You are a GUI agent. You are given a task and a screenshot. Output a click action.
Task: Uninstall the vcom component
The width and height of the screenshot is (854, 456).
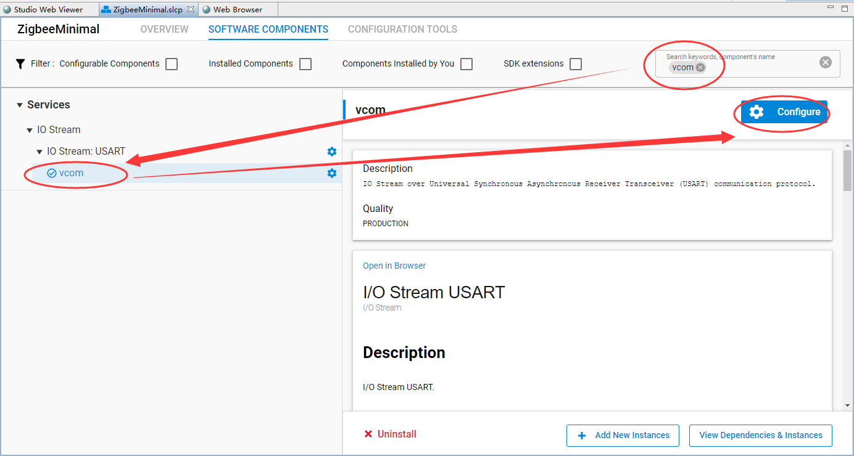[390, 434]
